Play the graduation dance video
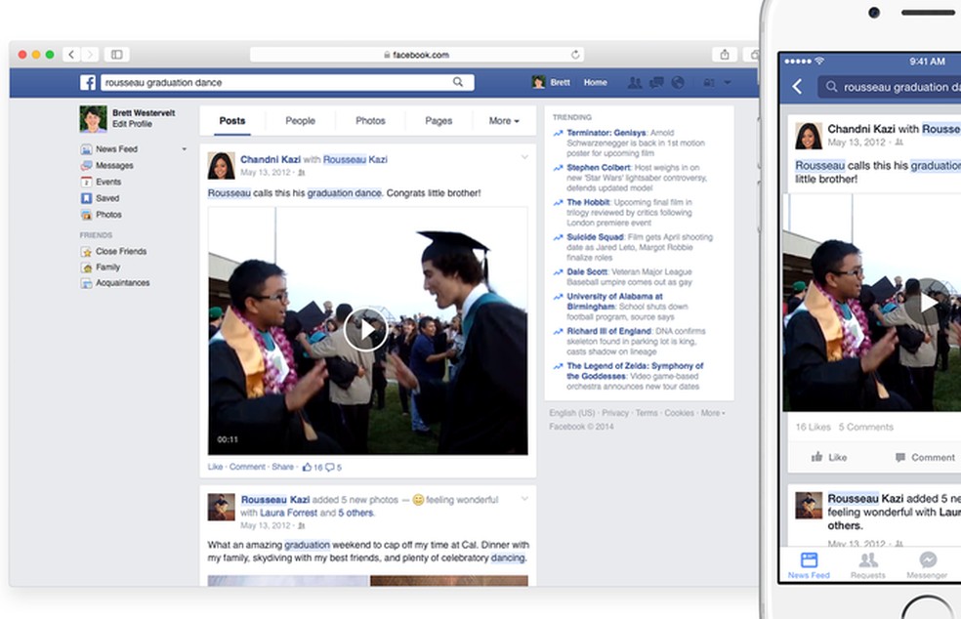 [x=366, y=329]
